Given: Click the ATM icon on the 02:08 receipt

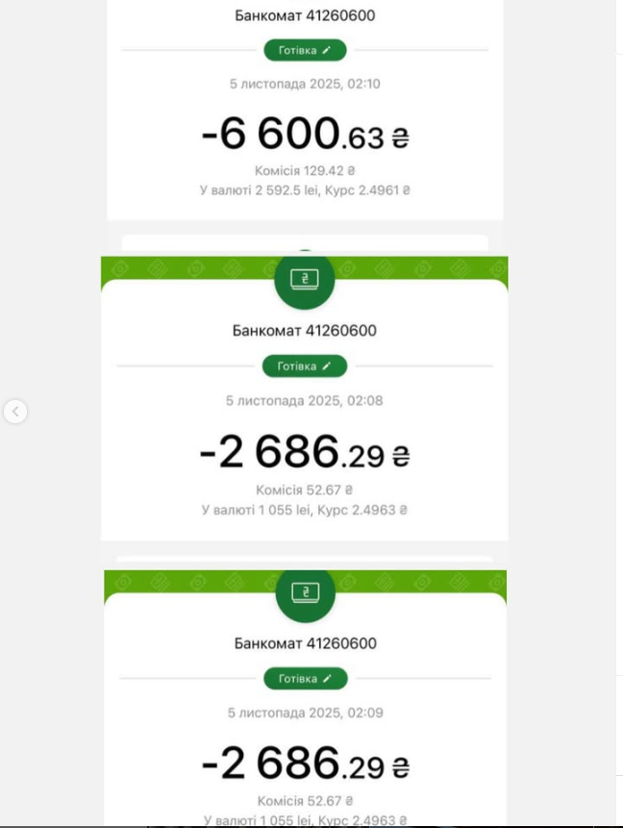Looking at the screenshot, I should coord(305,280).
